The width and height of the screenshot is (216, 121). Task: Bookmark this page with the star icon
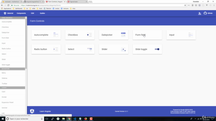point(185,5)
